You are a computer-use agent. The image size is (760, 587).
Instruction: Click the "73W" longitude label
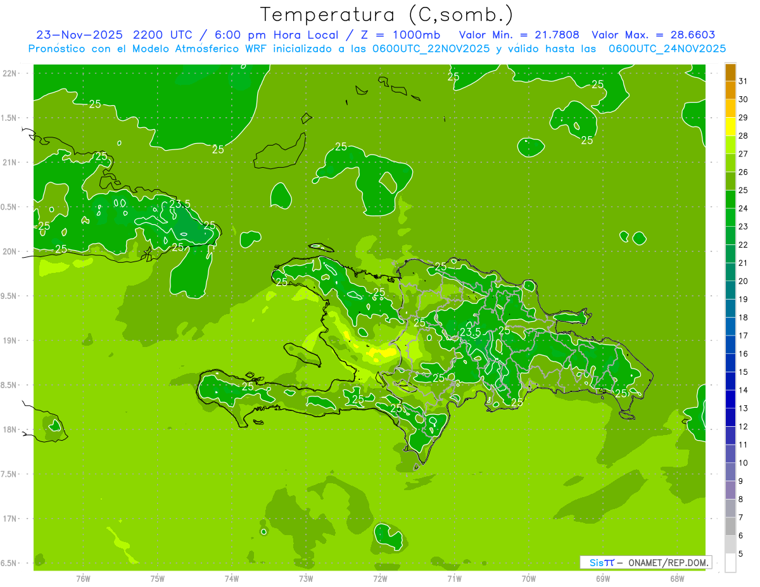(x=306, y=579)
